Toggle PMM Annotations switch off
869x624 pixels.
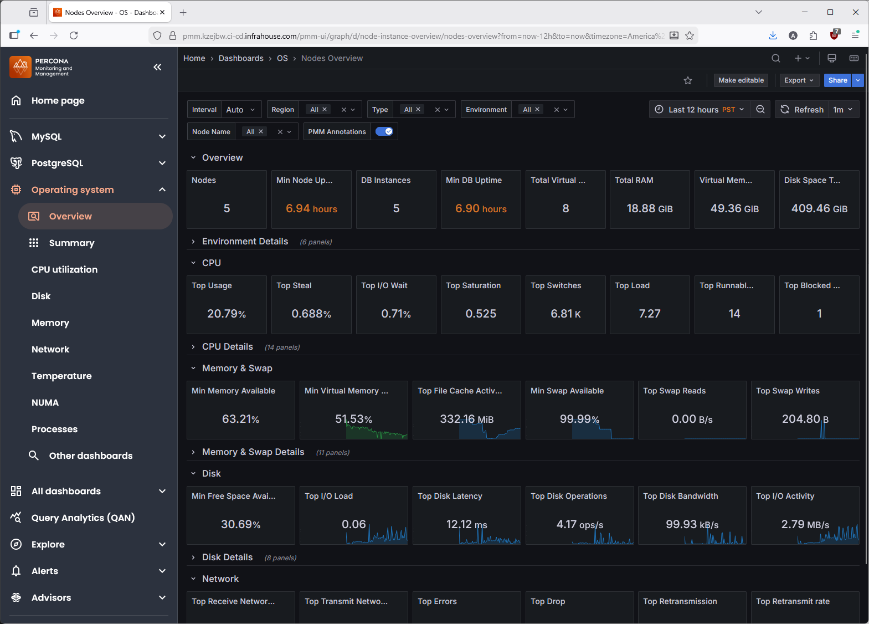point(384,132)
